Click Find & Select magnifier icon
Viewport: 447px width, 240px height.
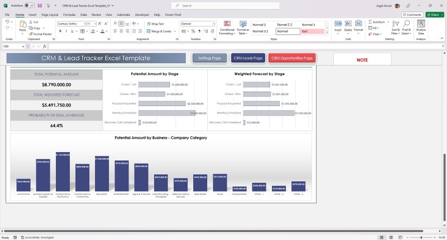tap(406, 24)
